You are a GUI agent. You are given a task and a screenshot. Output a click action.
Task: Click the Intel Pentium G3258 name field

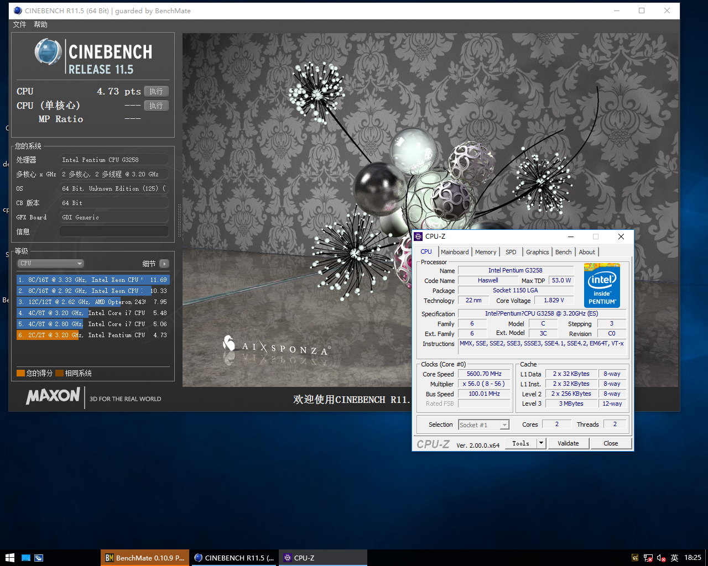(x=516, y=270)
